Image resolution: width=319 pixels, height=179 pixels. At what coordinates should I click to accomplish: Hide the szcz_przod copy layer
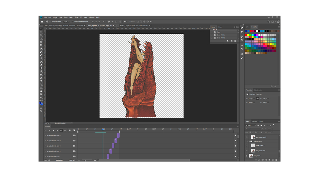pyautogui.click(x=247, y=151)
